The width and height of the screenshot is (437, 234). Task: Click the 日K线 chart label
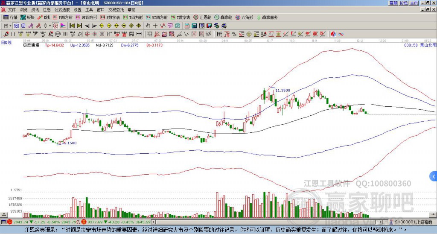tap(6, 43)
